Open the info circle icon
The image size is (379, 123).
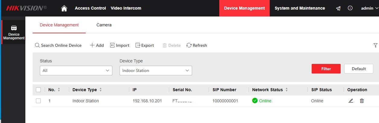click(x=350, y=8)
